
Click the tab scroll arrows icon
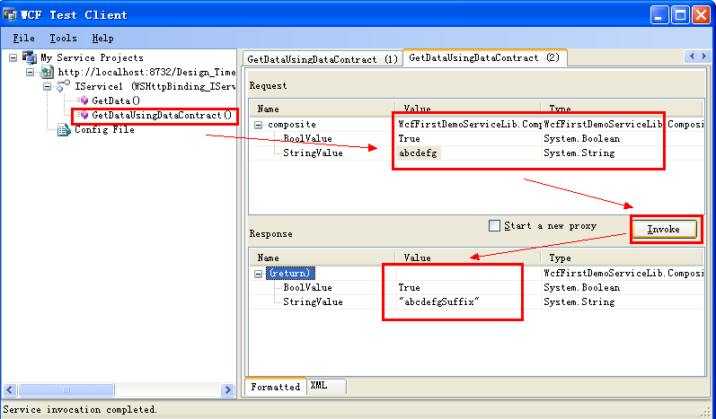[x=696, y=57]
